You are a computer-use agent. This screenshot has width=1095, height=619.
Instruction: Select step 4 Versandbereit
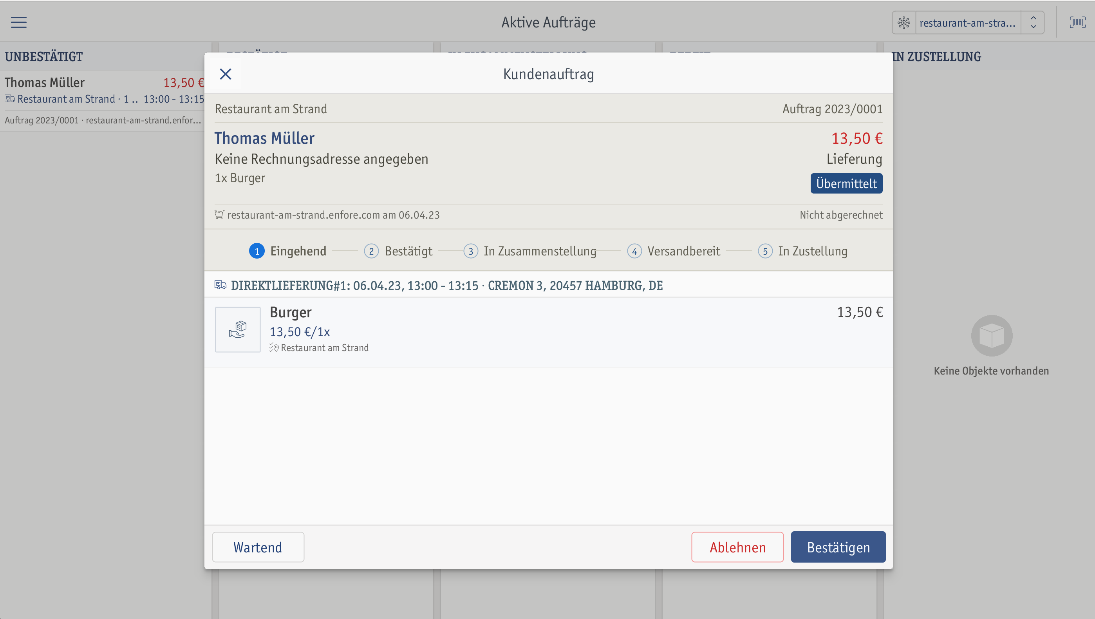tap(674, 251)
